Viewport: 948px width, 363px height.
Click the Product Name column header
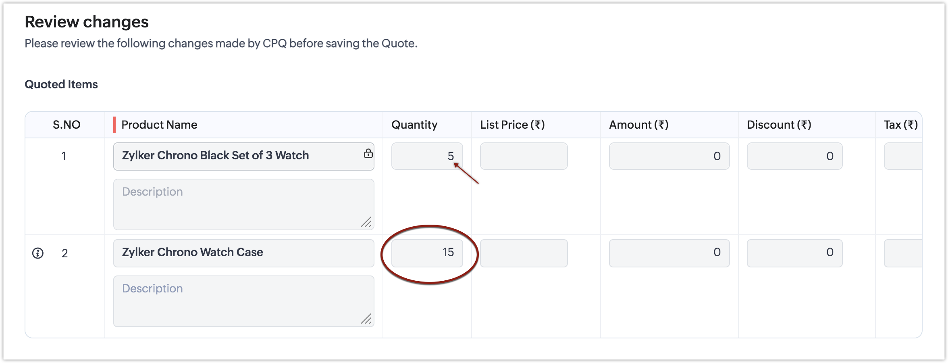[x=159, y=125]
